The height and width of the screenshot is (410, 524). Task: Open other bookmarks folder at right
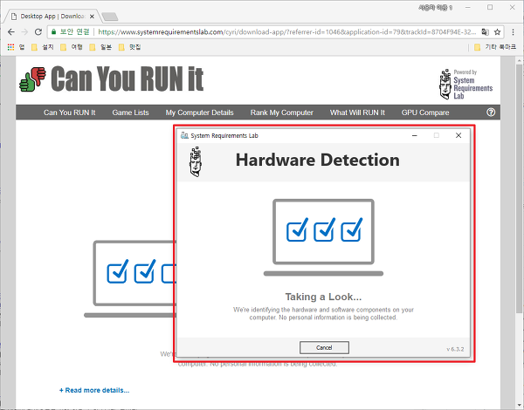click(x=495, y=47)
